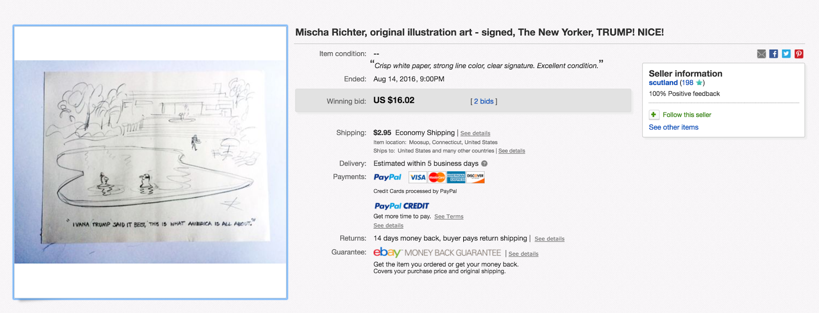Click the PayPal Credit logo

(401, 206)
